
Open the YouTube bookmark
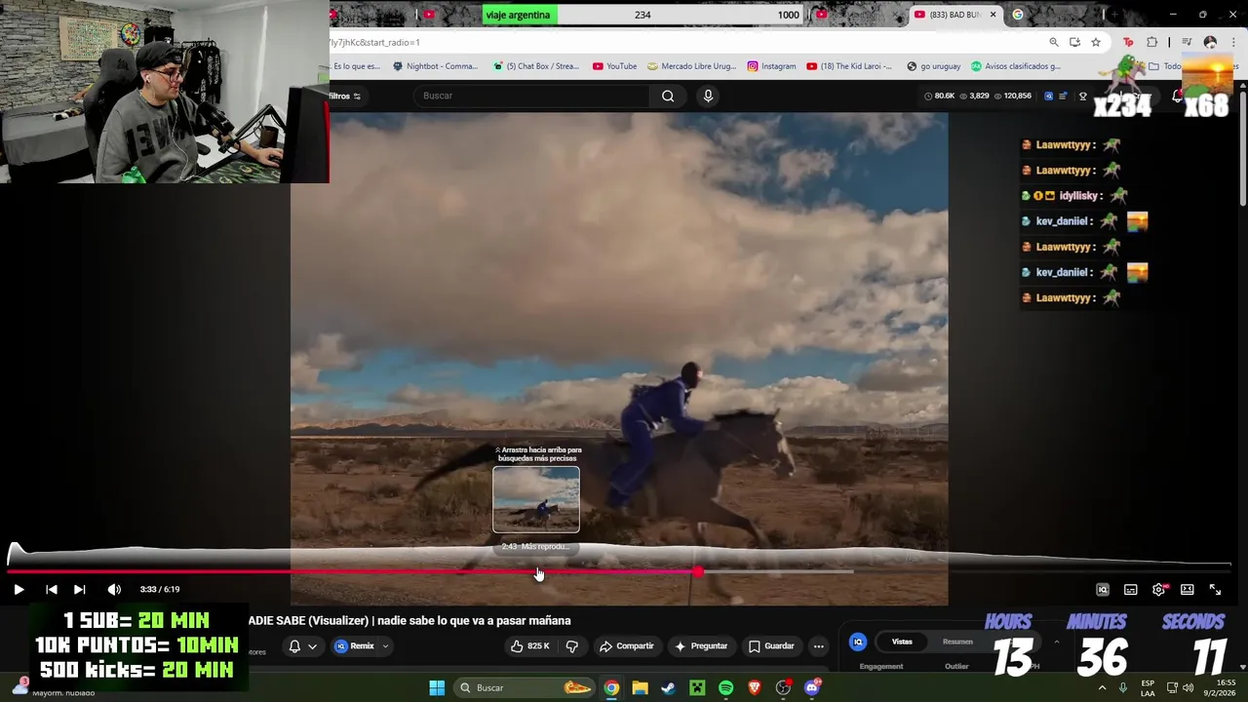[614, 66]
